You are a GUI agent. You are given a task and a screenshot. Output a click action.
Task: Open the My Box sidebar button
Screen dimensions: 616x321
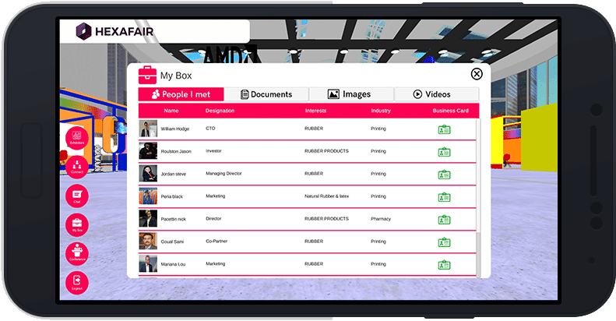pyautogui.click(x=77, y=224)
